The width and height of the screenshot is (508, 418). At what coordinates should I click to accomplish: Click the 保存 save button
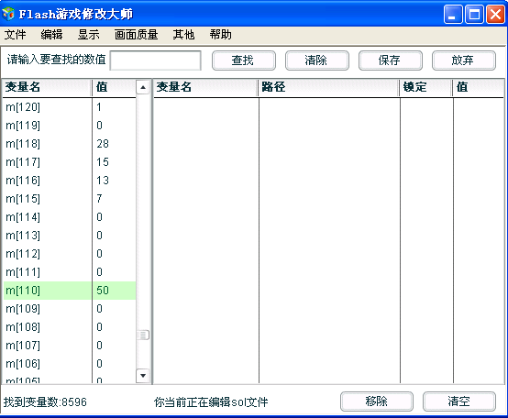[x=391, y=60]
